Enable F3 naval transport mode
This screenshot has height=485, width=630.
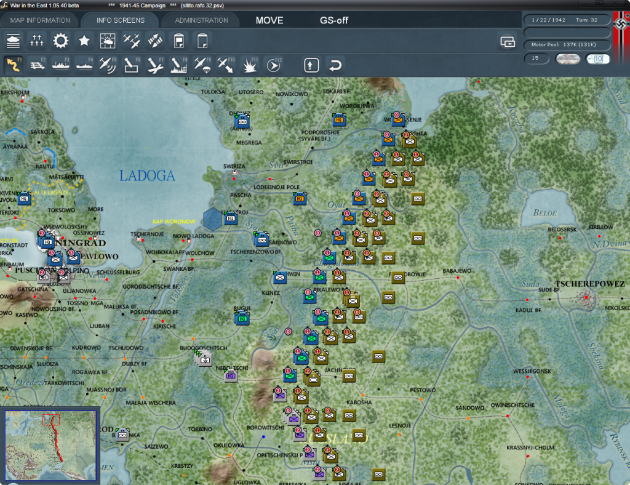click(x=61, y=65)
